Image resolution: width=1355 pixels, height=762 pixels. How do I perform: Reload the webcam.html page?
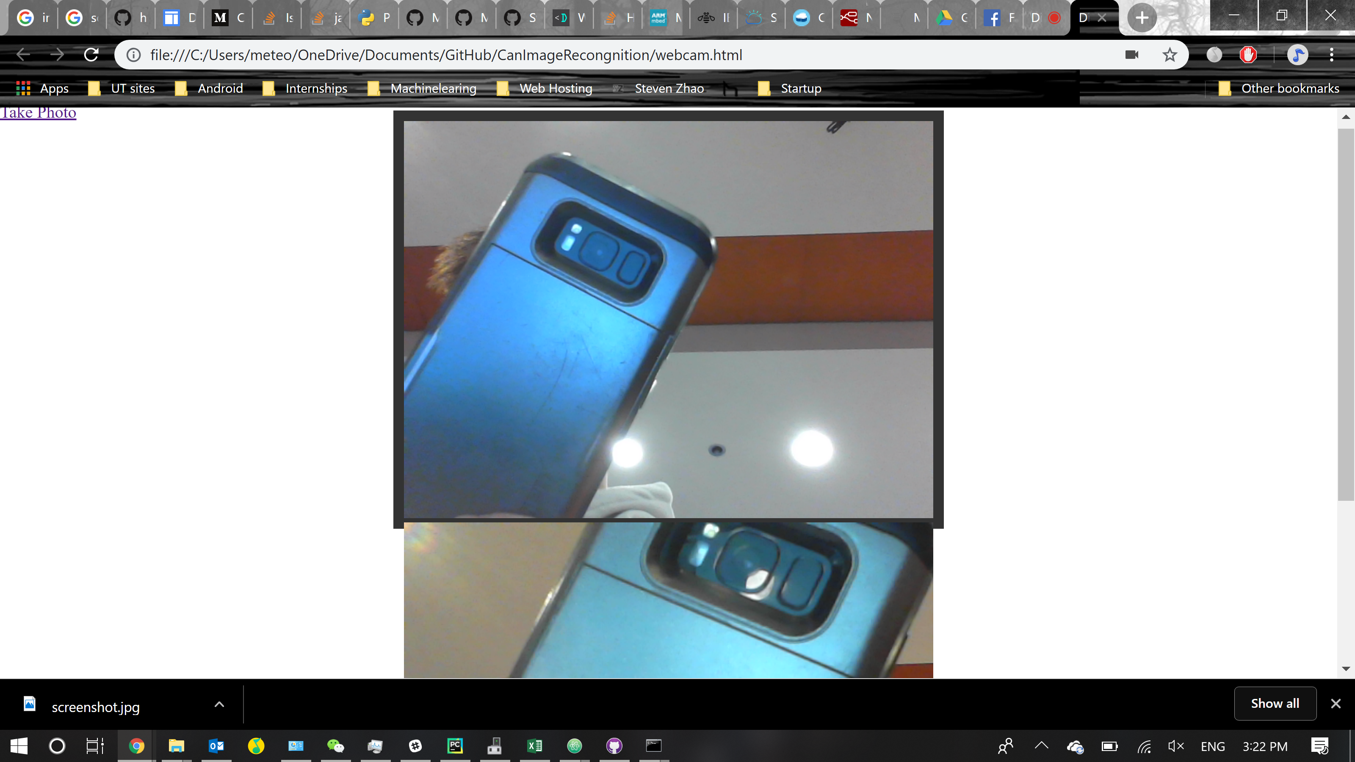(x=91, y=55)
